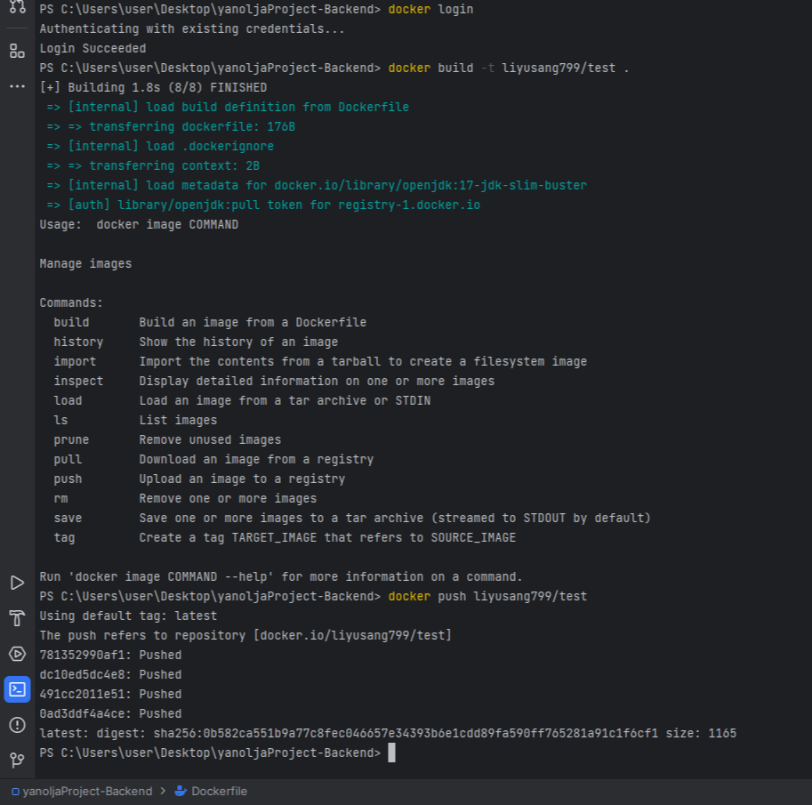812x805 pixels.
Task: Open the Build hammer tool window
Action: click(x=17, y=618)
